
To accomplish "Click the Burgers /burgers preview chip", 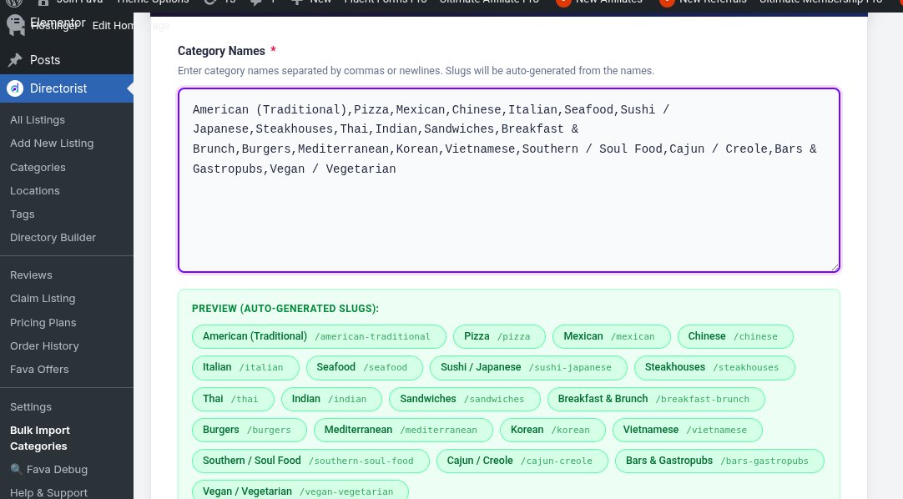I will (250, 430).
